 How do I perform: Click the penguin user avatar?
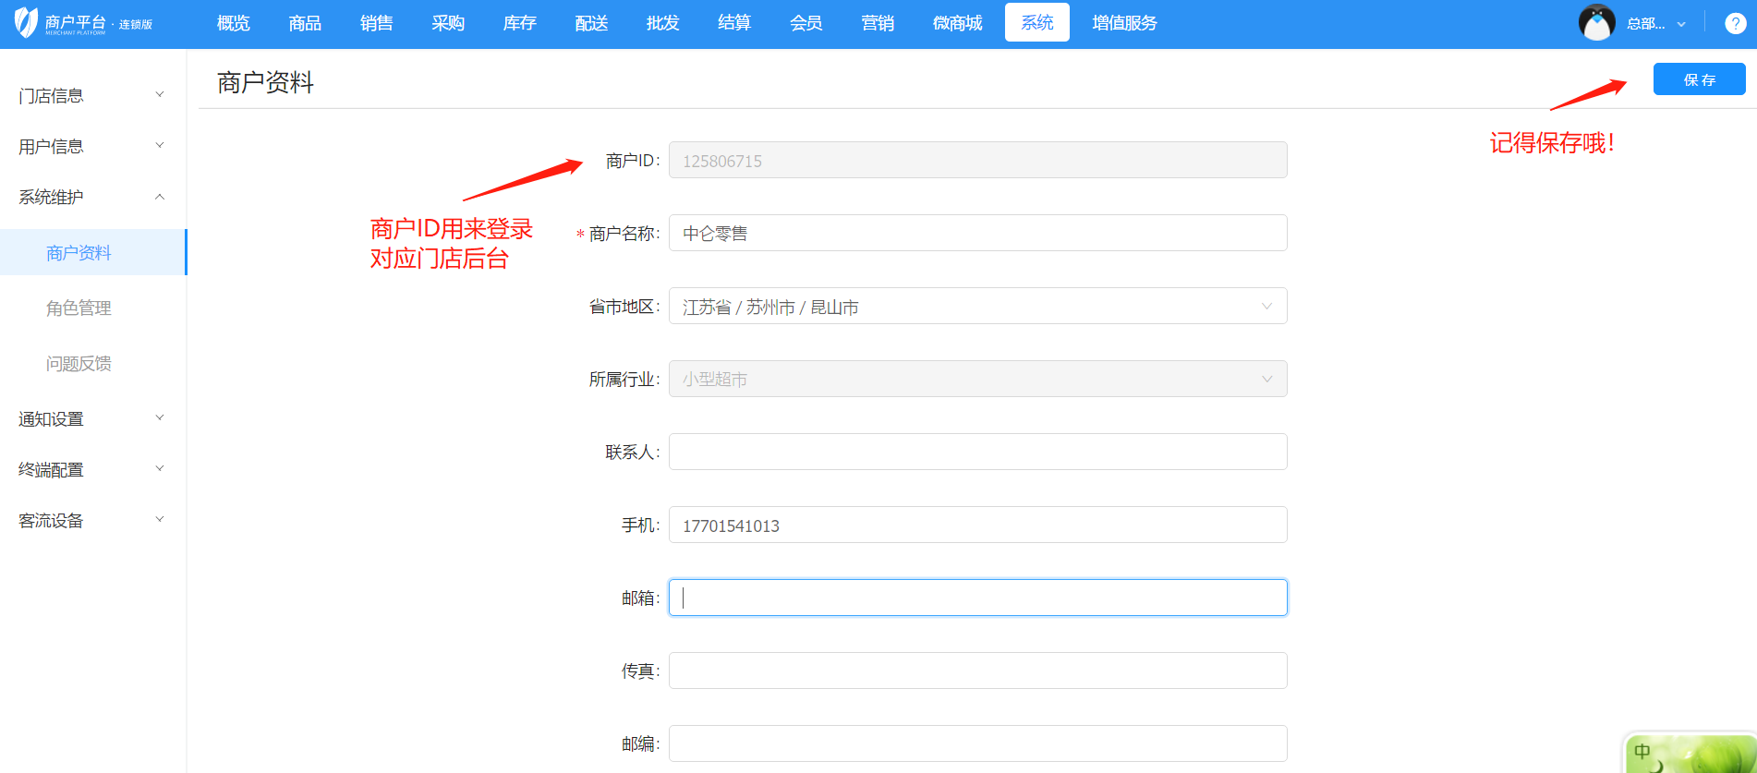(1596, 23)
